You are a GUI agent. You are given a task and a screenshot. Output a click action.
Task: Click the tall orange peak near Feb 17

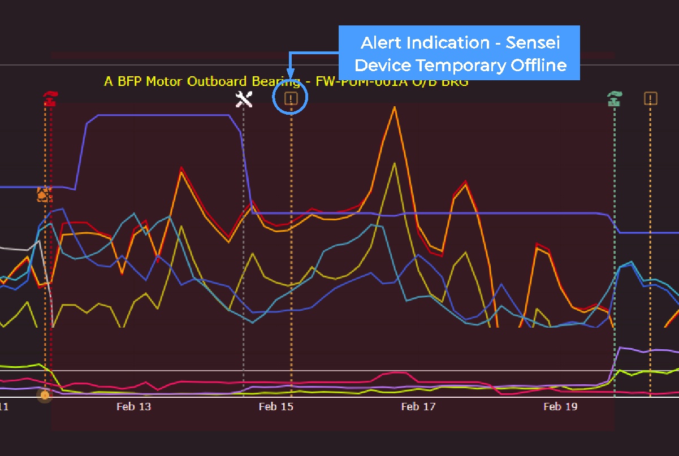(394, 107)
